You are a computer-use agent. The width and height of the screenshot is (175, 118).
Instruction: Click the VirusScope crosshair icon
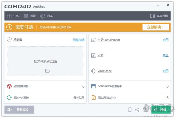93,71
